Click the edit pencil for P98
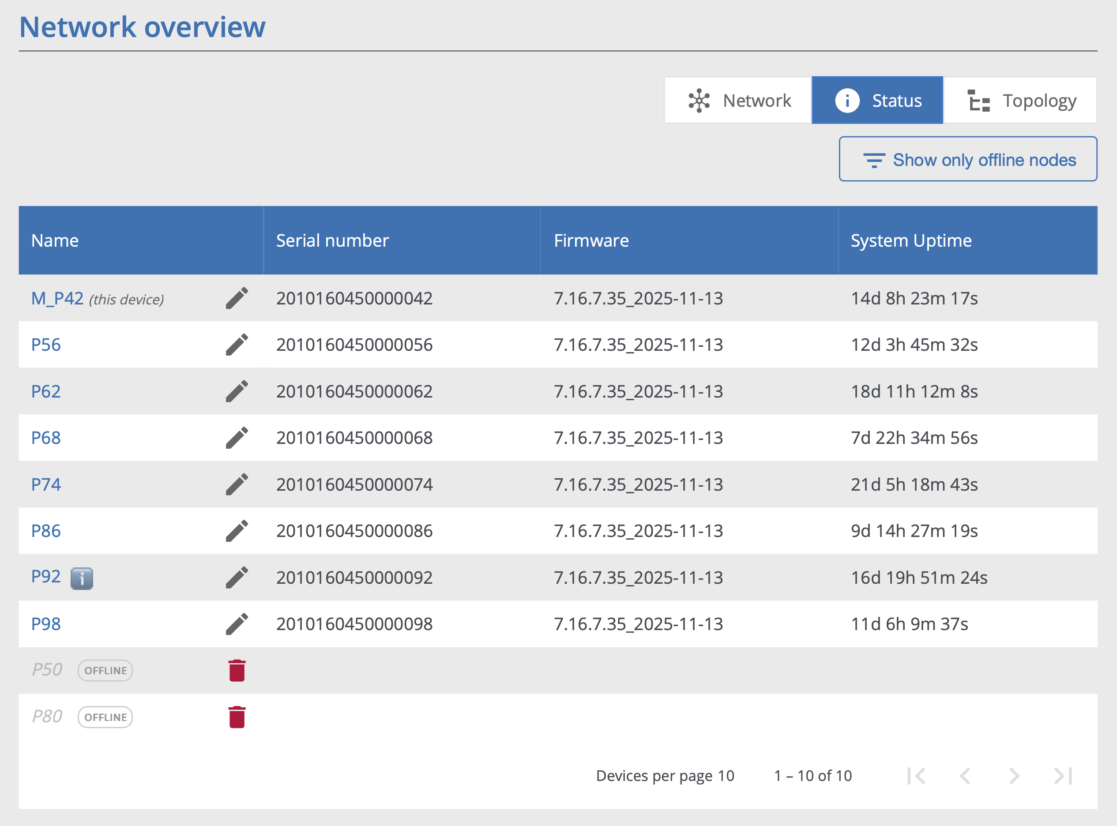Image resolution: width=1117 pixels, height=826 pixels. coord(237,623)
